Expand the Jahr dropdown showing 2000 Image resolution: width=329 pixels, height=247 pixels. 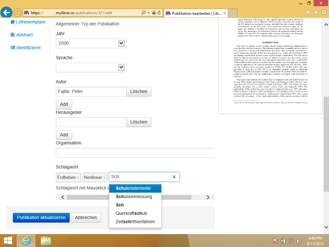[x=121, y=43]
